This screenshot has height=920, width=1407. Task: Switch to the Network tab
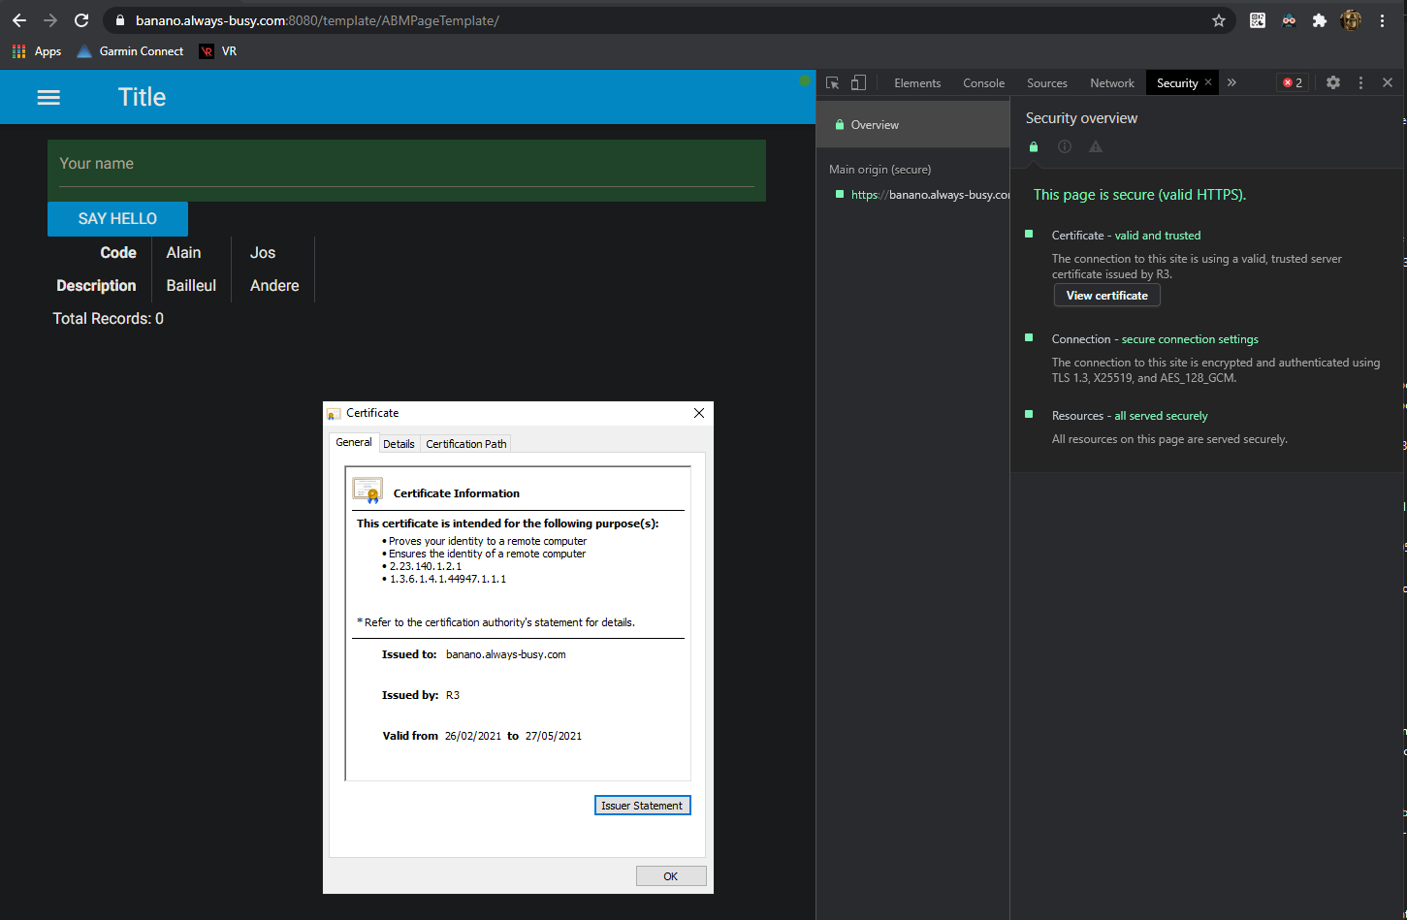[x=1112, y=83]
